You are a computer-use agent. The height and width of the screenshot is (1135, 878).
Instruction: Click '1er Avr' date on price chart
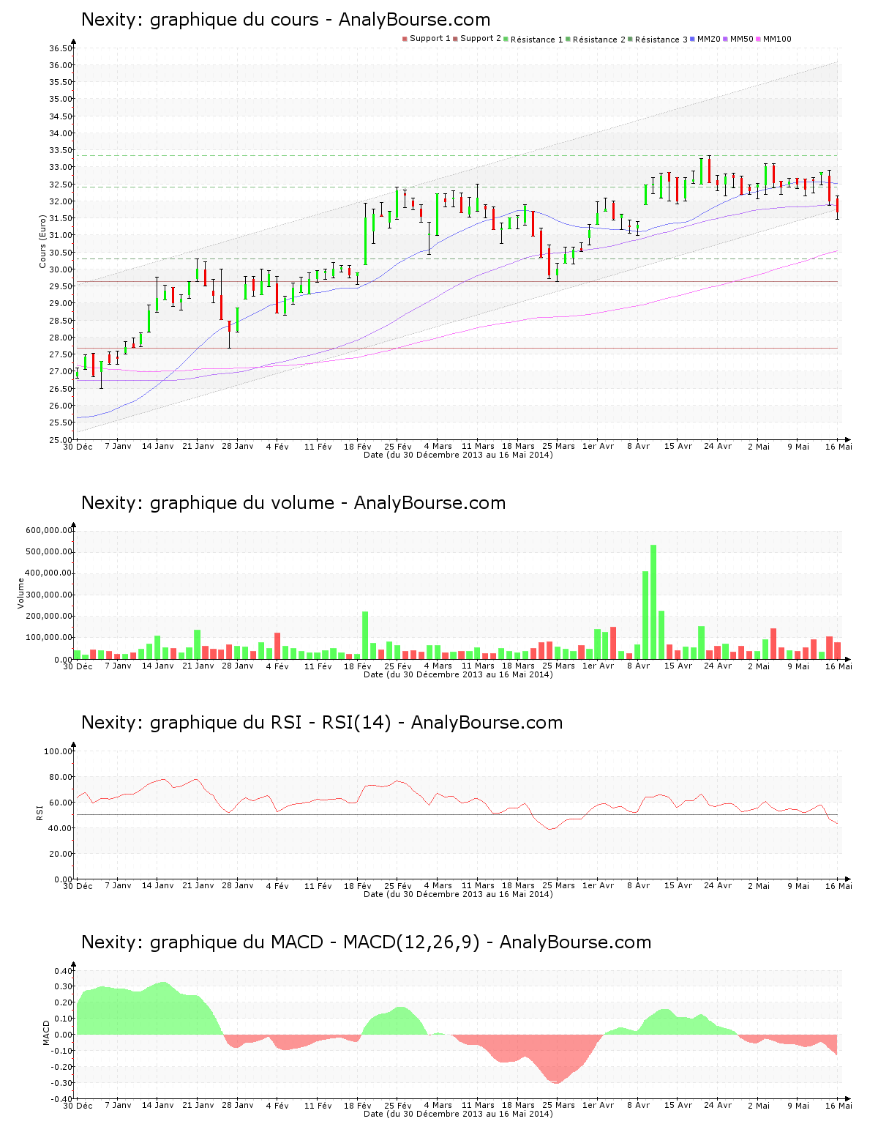click(598, 446)
